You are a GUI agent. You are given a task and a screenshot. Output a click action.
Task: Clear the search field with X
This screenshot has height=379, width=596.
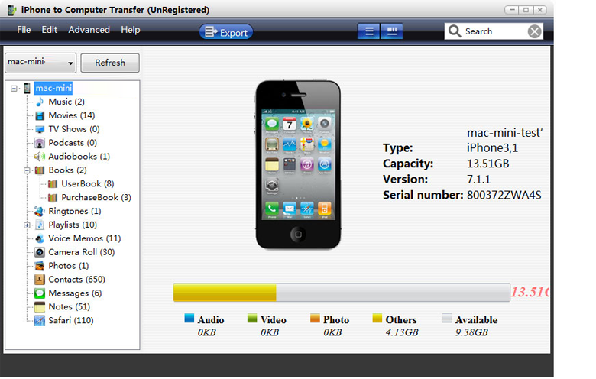534,31
